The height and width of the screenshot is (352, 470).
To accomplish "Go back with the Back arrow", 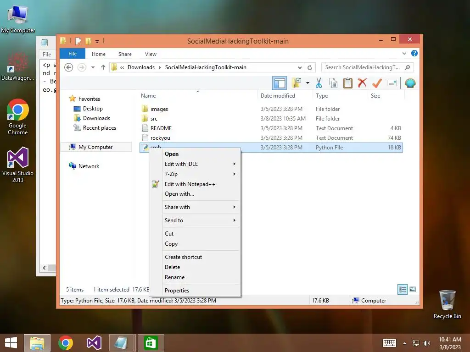I will point(69,67).
